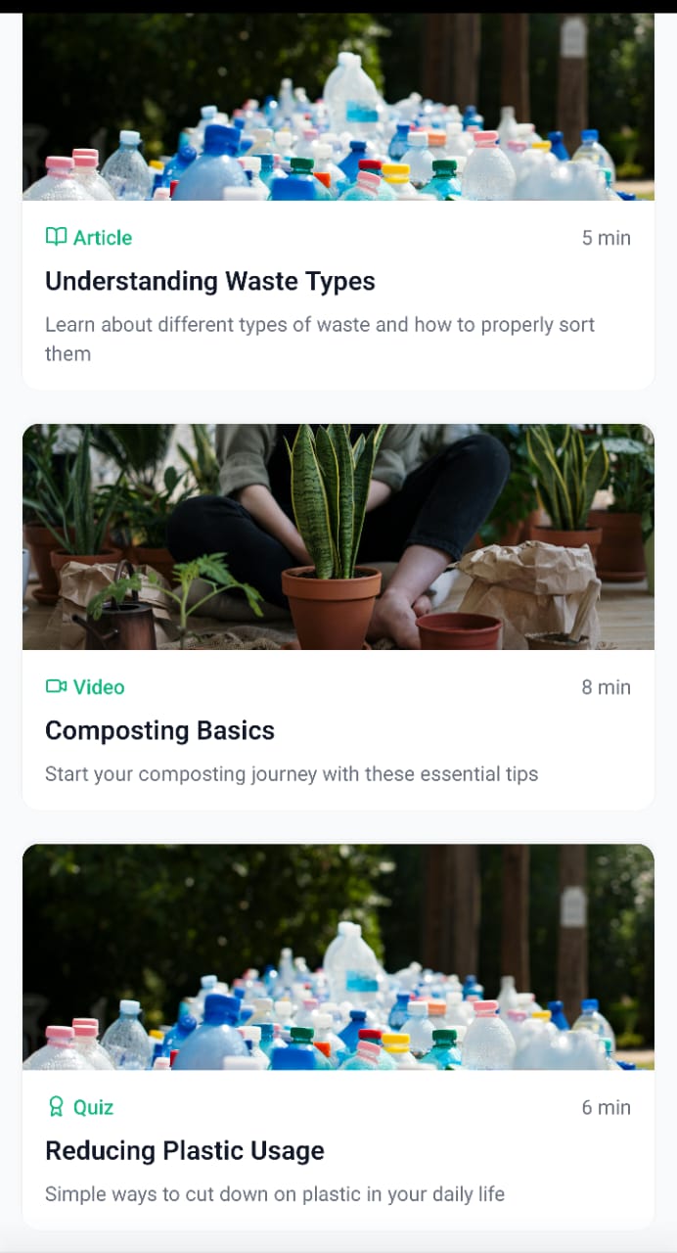The width and height of the screenshot is (677, 1253).
Task: Click the composting journey description text
Action: (x=292, y=773)
